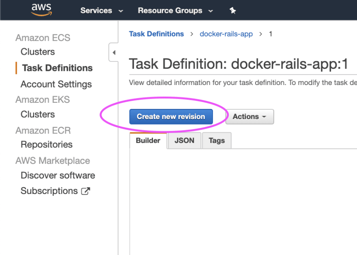This screenshot has height=255, width=357.
Task: Open Repositories under Amazon ECR
Action: coord(47,144)
